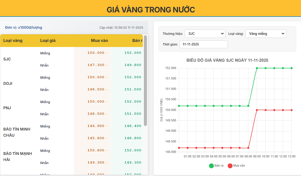Open the Loại vàng type dropdown
Screen dimensions: 301x176
266,34
